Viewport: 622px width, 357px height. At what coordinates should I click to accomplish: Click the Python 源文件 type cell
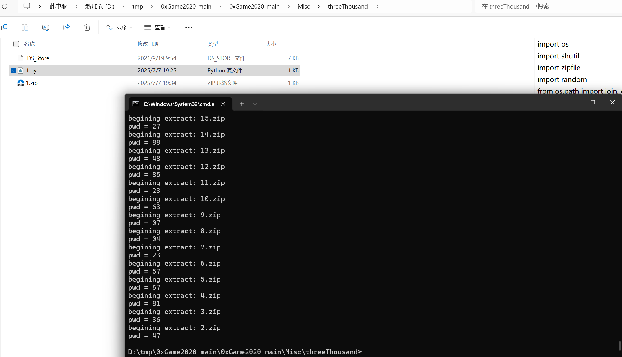tap(225, 70)
